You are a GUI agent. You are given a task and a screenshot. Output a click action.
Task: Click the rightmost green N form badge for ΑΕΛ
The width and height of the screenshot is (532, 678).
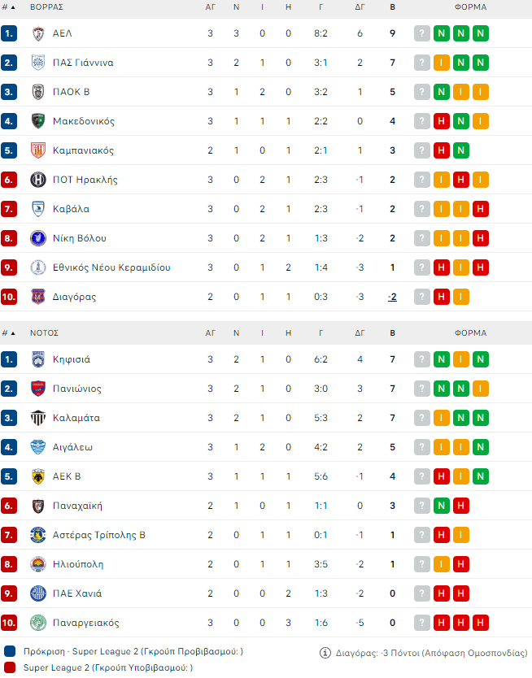[x=480, y=33]
